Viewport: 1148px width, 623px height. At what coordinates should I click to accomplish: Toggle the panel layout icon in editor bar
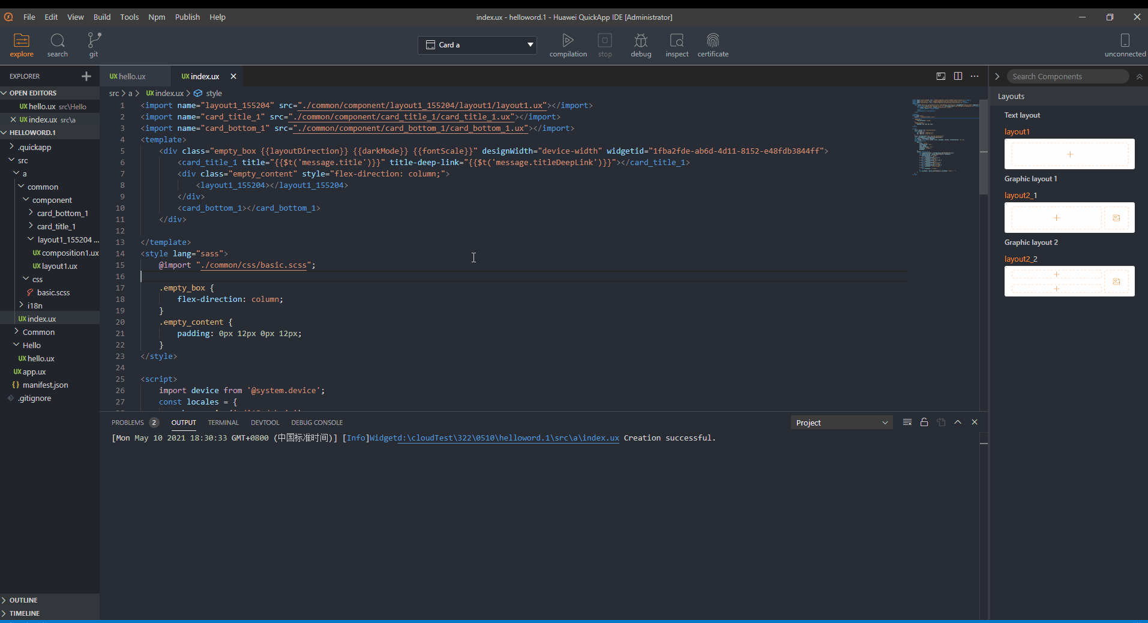pos(941,76)
